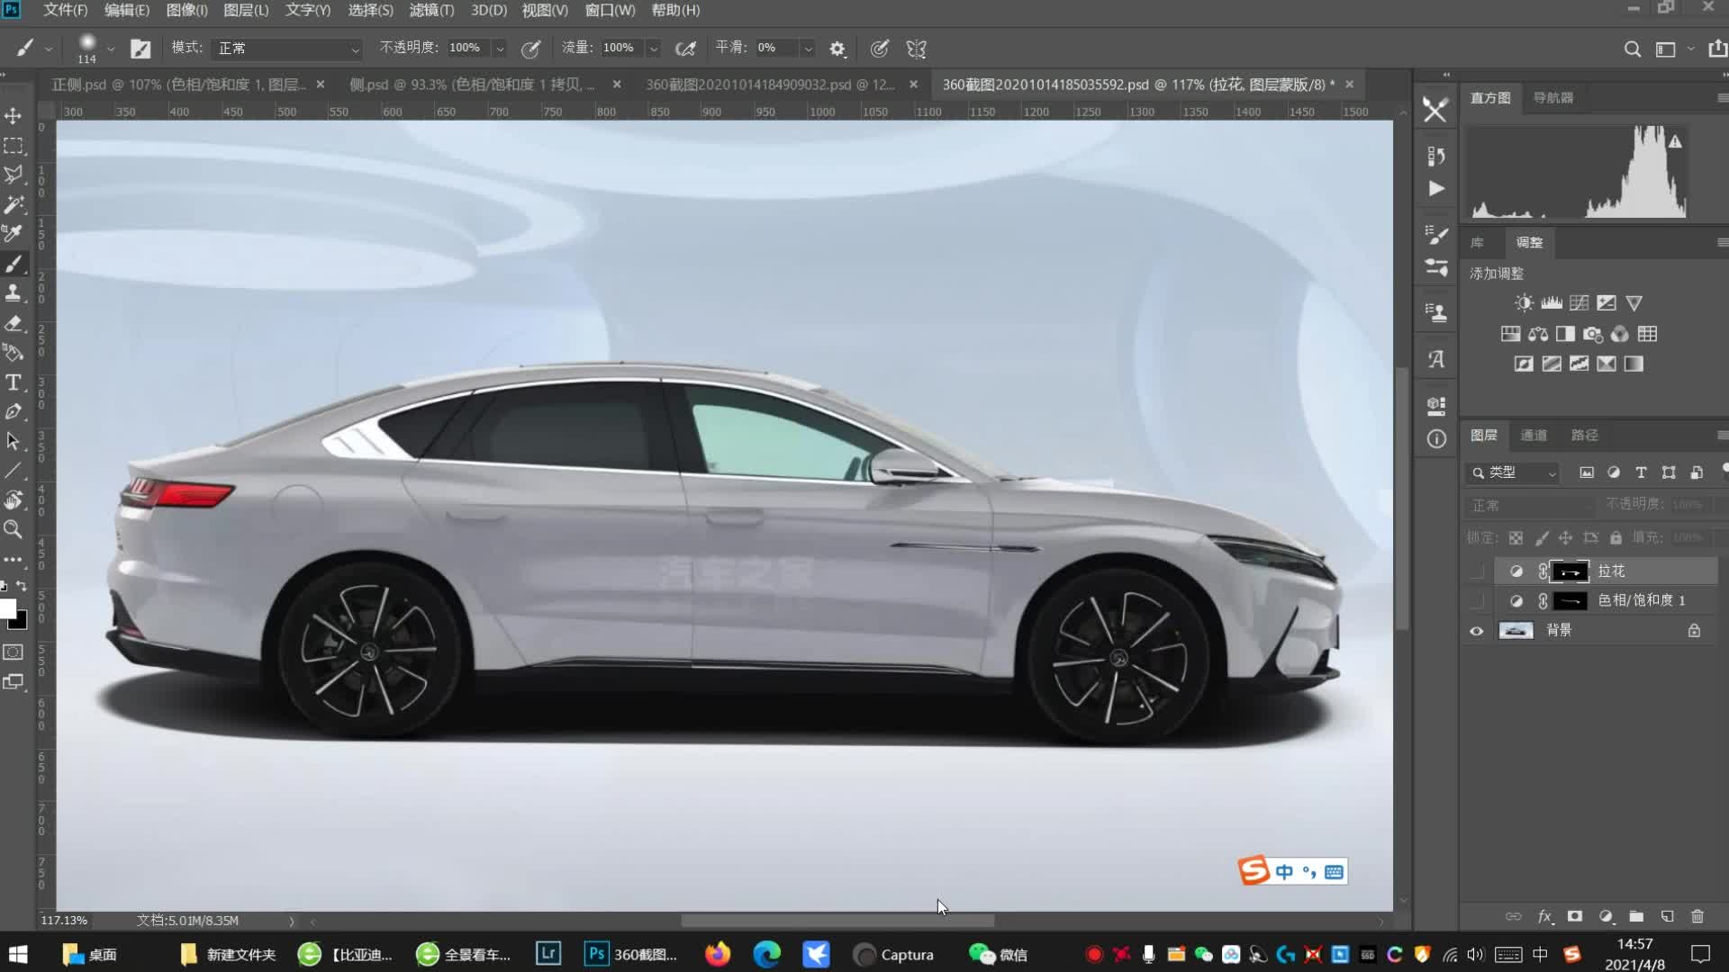Select the Pen tool

pyautogui.click(x=14, y=411)
